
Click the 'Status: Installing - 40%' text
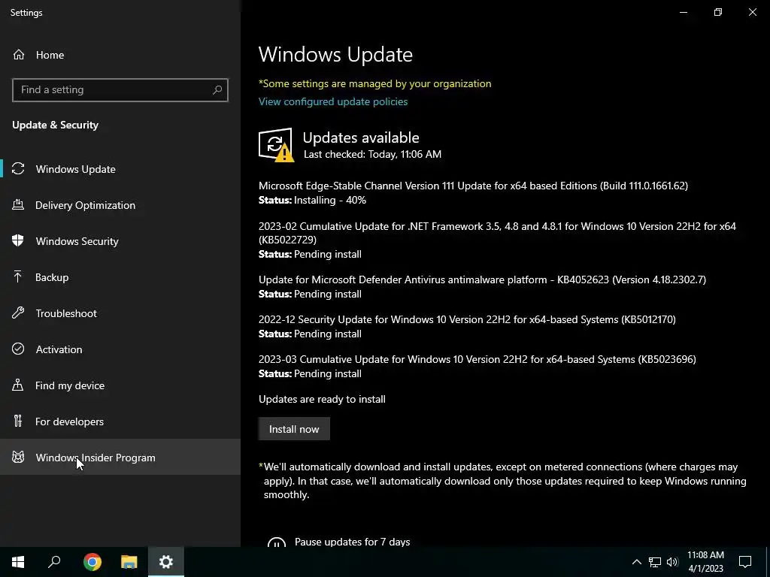coord(312,200)
